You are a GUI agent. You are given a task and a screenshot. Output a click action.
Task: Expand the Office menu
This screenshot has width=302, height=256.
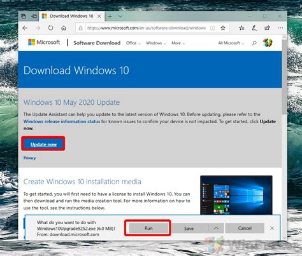[x=133, y=43]
